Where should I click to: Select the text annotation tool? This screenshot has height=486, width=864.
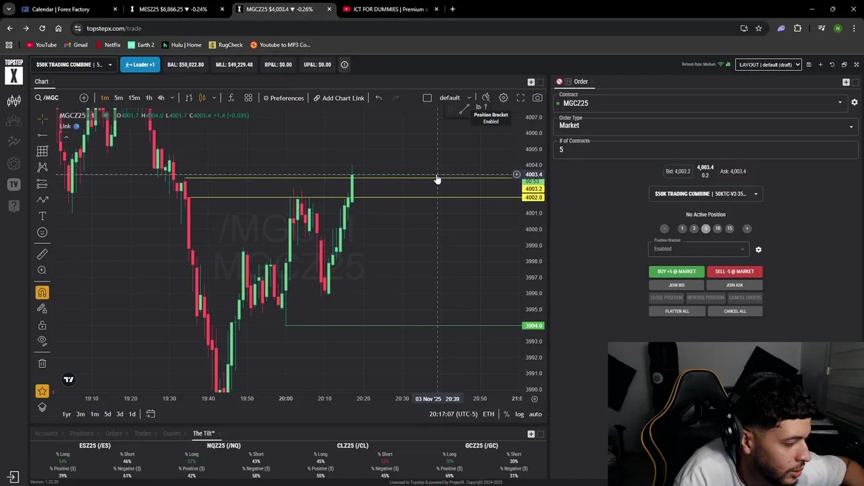pos(42,216)
